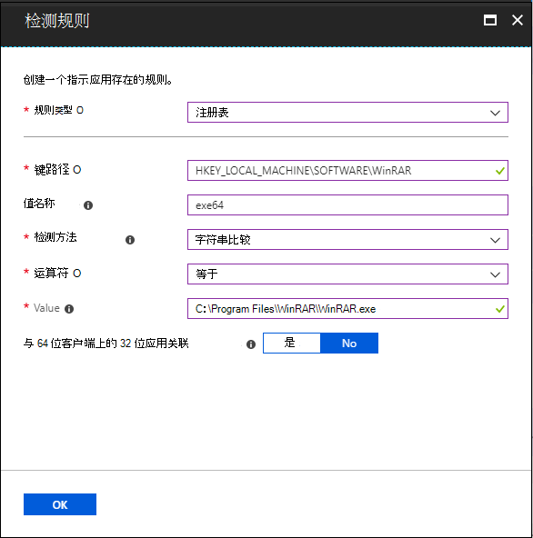Select No for 32-bit app association
The height and width of the screenshot is (538, 533).
[x=349, y=343]
